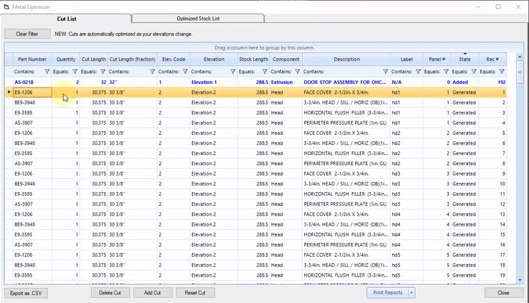The image size is (529, 303).
Task: Click the Extrusion component cell
Action: pos(286,82)
